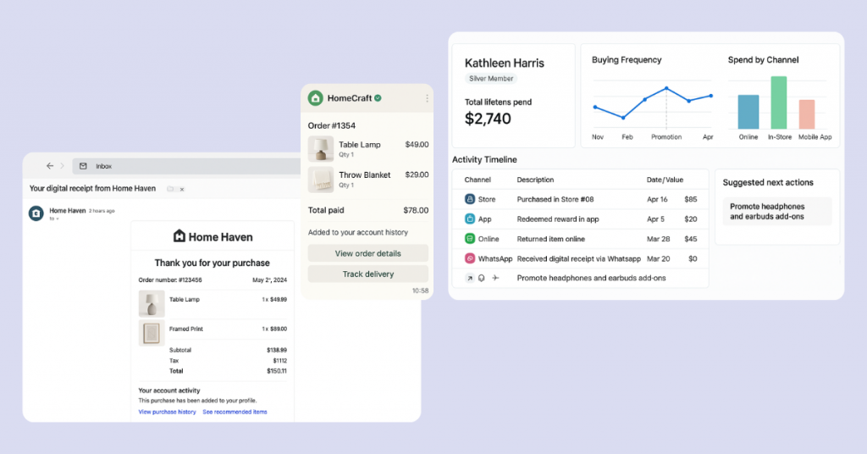Click the airplane icon in bottom timeline row
867x454 pixels.
pyautogui.click(x=495, y=278)
